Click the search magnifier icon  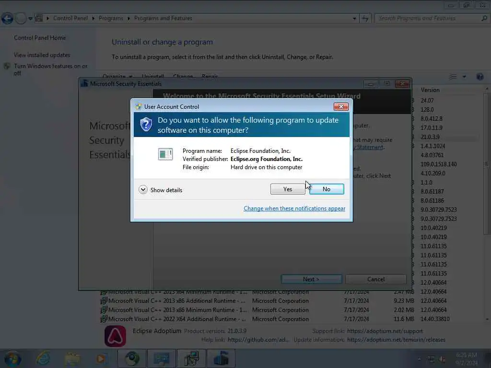click(x=484, y=19)
